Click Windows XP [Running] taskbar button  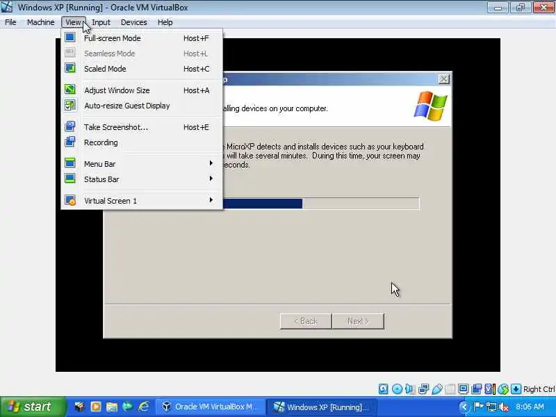tap(322, 407)
